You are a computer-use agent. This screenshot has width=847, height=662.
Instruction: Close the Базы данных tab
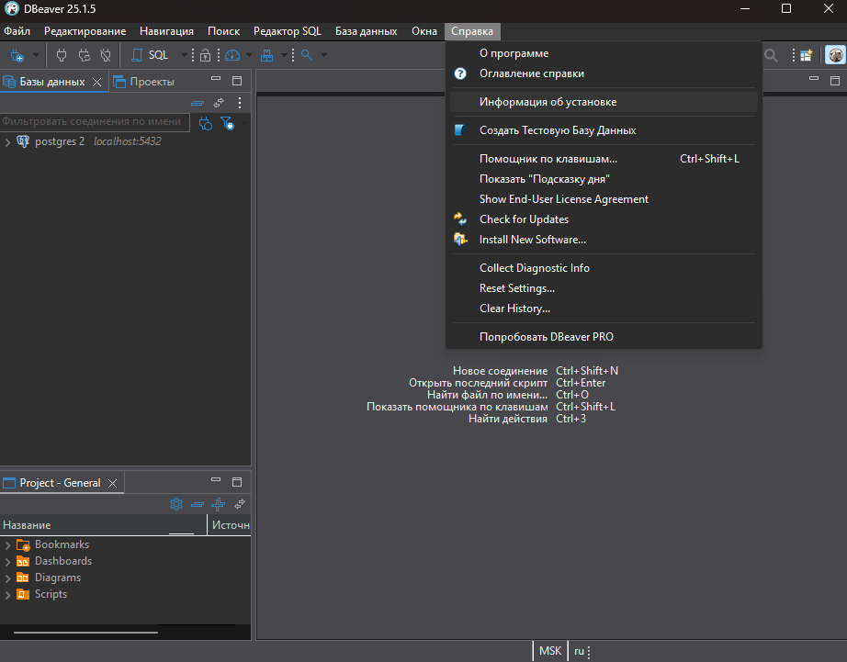[x=96, y=82]
